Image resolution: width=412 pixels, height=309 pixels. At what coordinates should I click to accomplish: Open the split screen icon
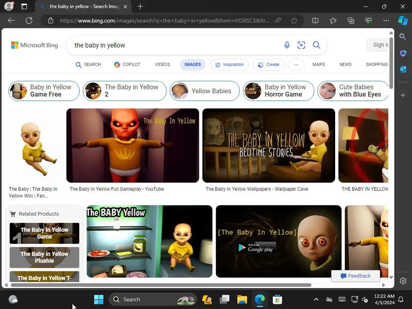coord(315,21)
